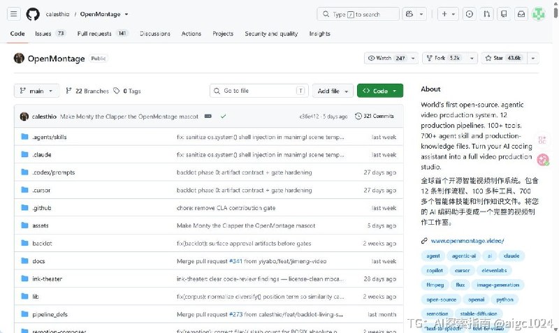This screenshot has height=333, width=559.
Task: Open pull request #273 link
Action: point(235,314)
